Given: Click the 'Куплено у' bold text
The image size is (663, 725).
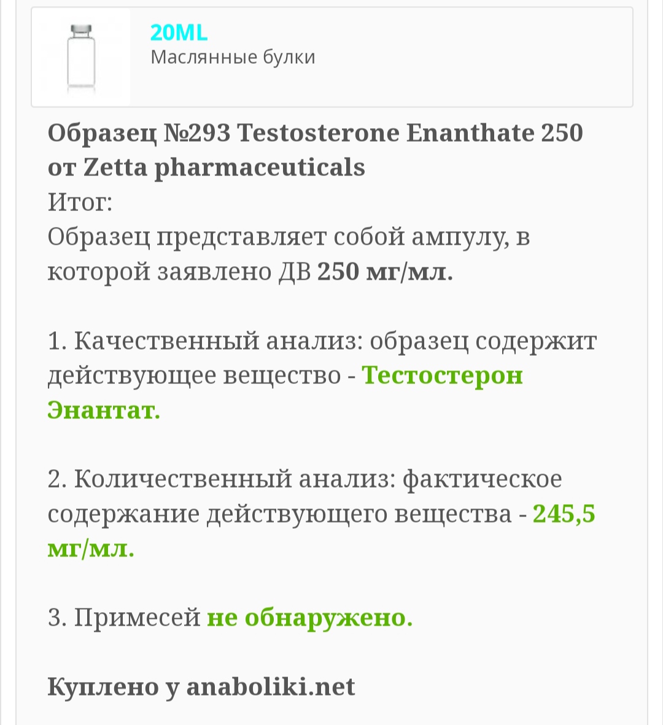Looking at the screenshot, I should click(x=113, y=686).
